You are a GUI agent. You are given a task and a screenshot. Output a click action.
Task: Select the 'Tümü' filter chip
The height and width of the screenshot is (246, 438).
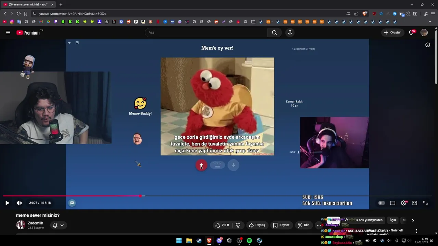pos(333,220)
